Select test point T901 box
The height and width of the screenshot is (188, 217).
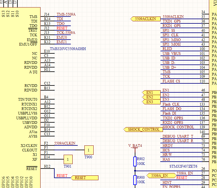pyautogui.click(x=68, y=160)
